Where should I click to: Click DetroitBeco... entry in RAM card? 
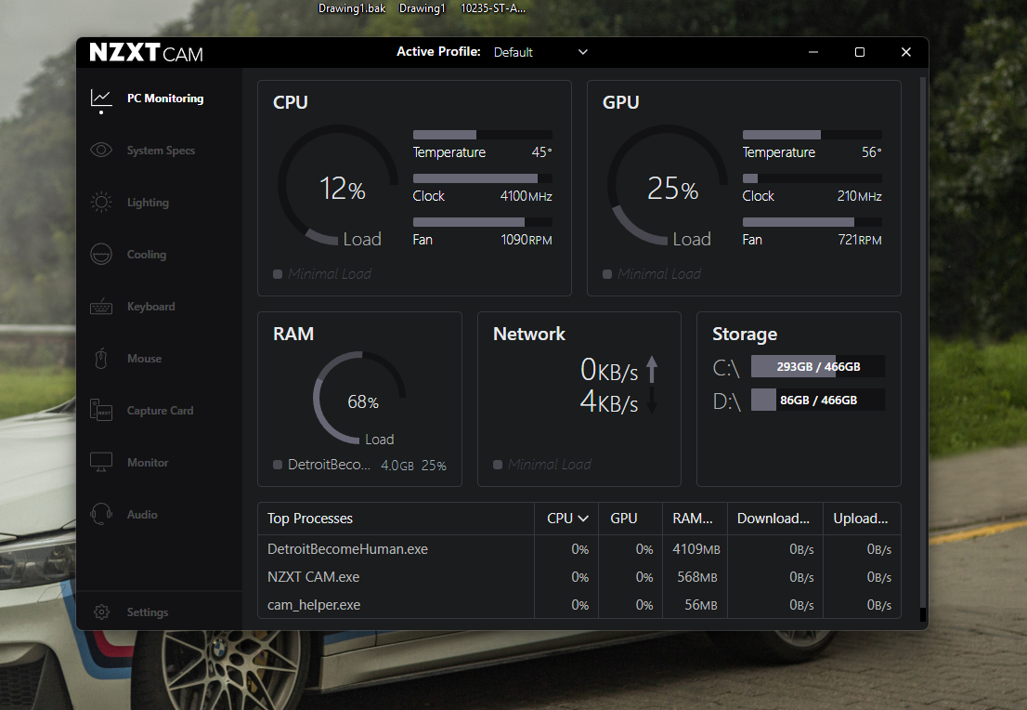[359, 465]
